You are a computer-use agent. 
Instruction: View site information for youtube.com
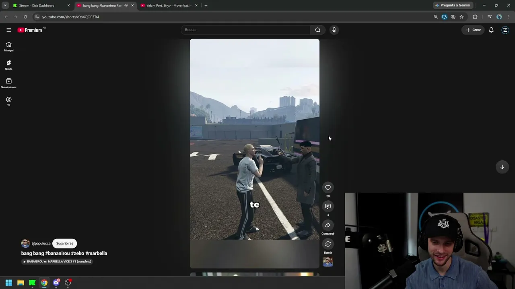click(x=37, y=17)
